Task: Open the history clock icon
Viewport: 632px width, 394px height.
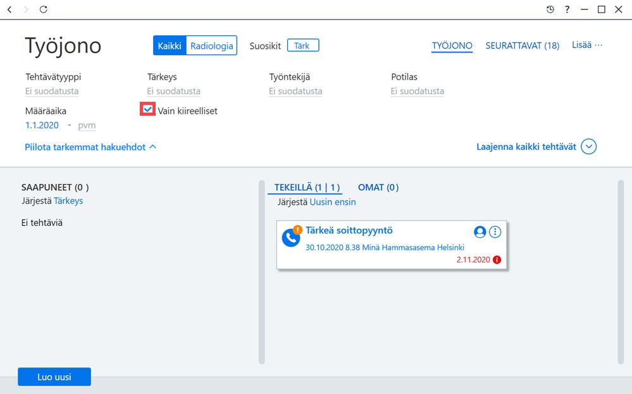Action: 550,9
